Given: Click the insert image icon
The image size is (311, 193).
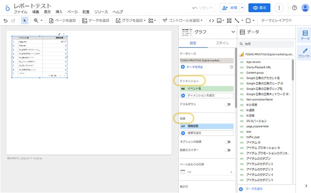Looking at the screenshot, I should pyautogui.click(x=219, y=21).
